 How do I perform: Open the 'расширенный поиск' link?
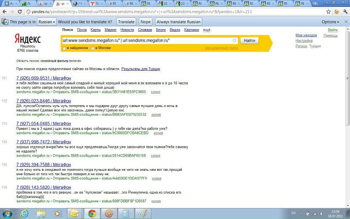(221, 48)
